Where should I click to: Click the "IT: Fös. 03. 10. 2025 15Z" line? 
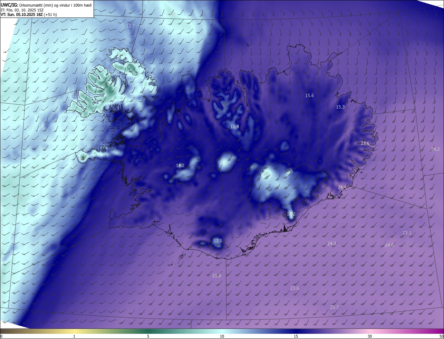tap(22, 10)
